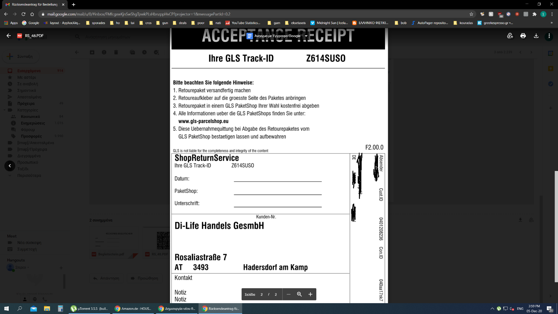
Task: Expand the 'Άνοιγμα με' dropdown arrow
Action: (x=306, y=36)
